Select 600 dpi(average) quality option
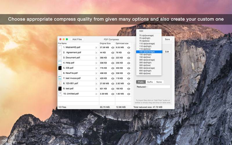 click(x=149, y=68)
